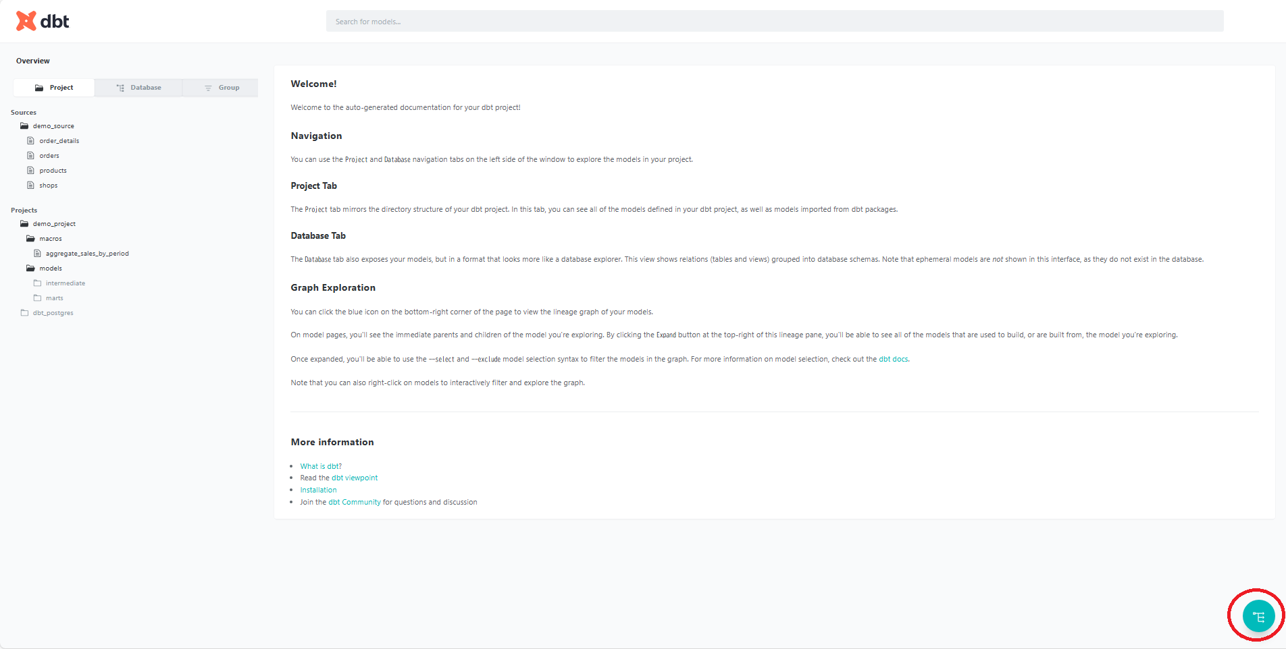The image size is (1286, 649).
Task: Select the models folder label
Action: [51, 269]
